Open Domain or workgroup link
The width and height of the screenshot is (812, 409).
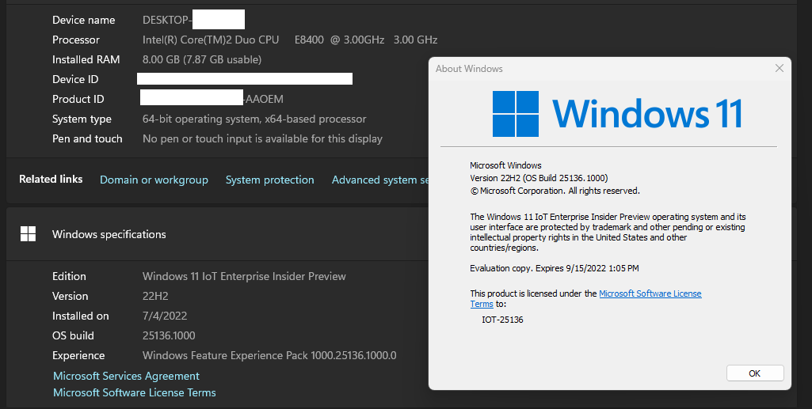[154, 180]
